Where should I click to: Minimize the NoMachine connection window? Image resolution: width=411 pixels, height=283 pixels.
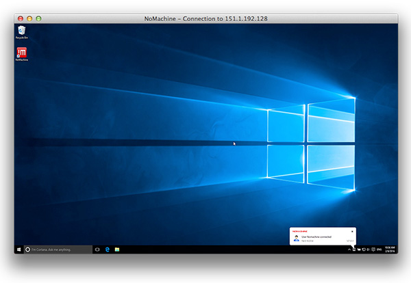(29, 18)
